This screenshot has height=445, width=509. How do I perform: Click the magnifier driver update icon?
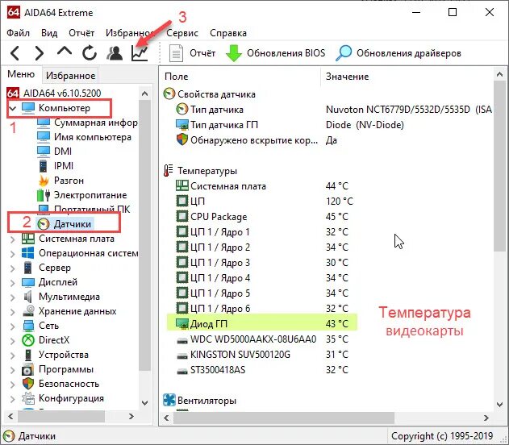[x=344, y=53]
